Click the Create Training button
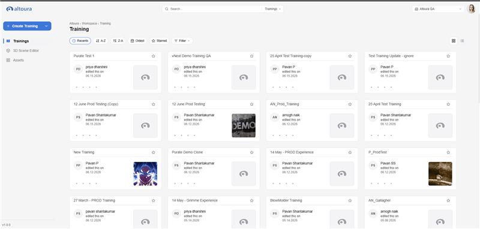480x229 pixels. click(25, 26)
